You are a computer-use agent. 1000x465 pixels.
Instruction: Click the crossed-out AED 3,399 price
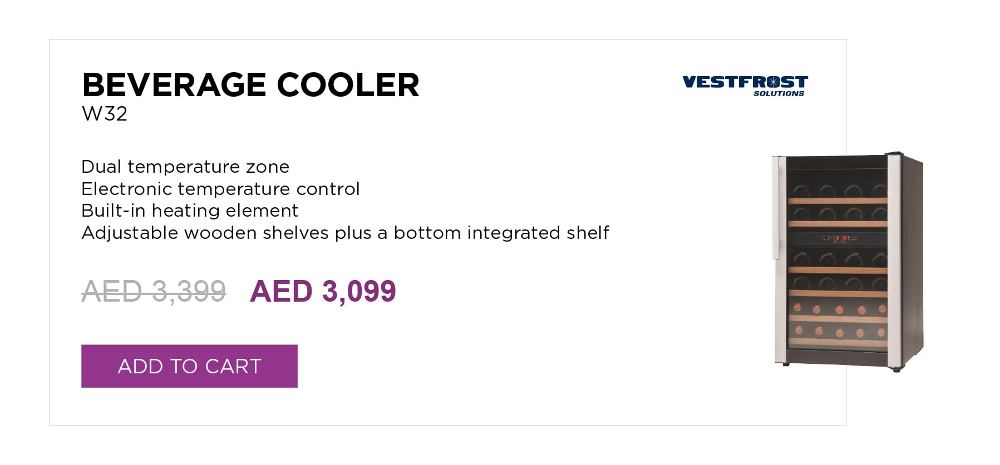point(154,291)
